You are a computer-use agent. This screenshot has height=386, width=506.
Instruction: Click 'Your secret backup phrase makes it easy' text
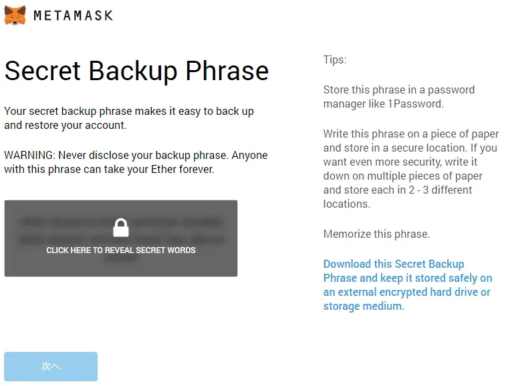click(129, 118)
